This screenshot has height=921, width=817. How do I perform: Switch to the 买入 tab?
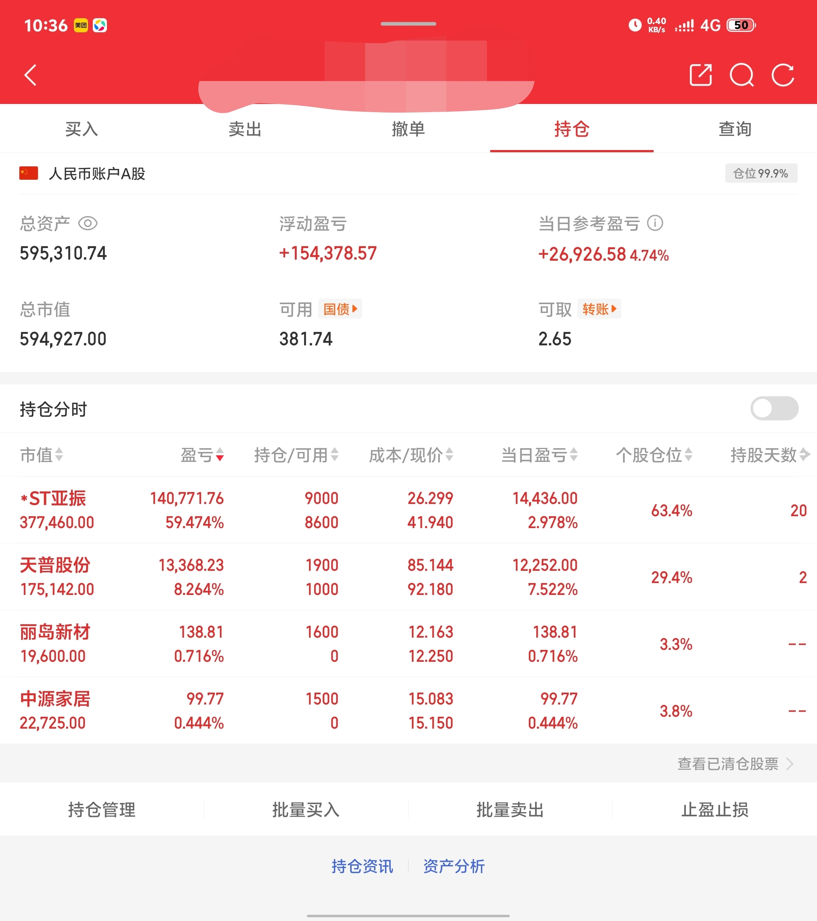(x=82, y=129)
